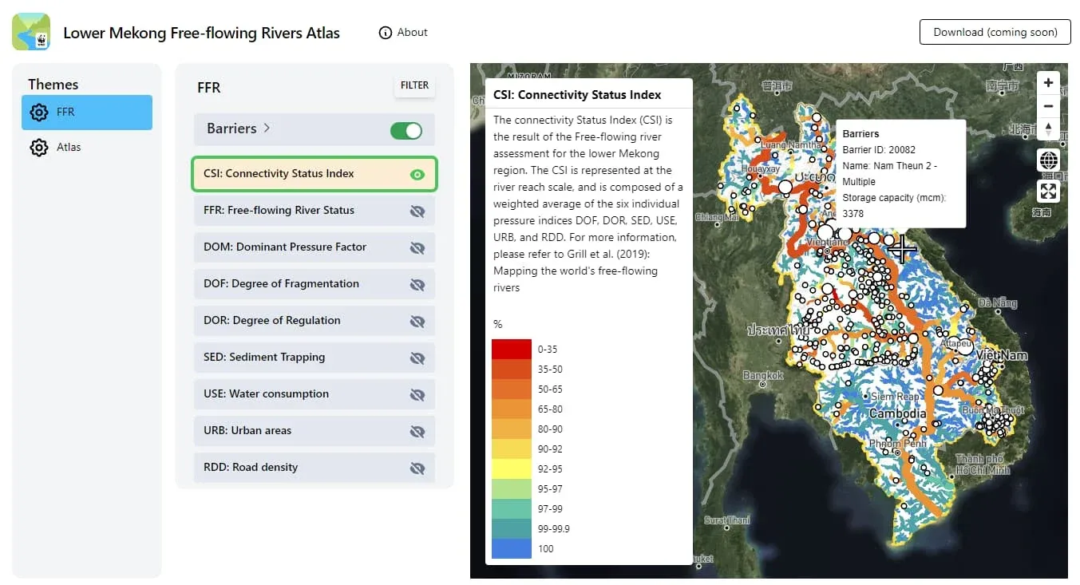Zoom in on the map
Image resolution: width=1080 pixels, height=585 pixels.
[1048, 83]
